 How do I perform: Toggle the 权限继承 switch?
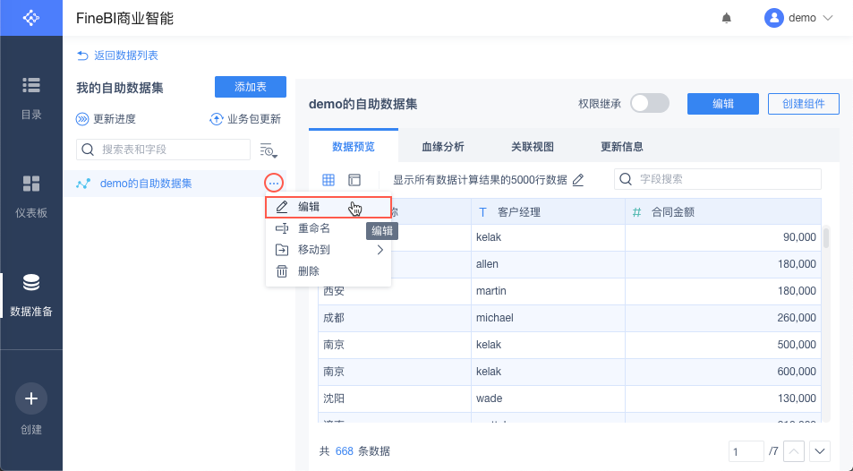pyautogui.click(x=650, y=104)
